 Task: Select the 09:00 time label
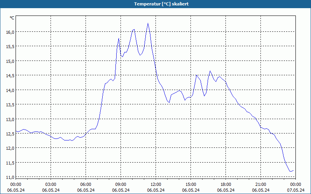point(121,185)
